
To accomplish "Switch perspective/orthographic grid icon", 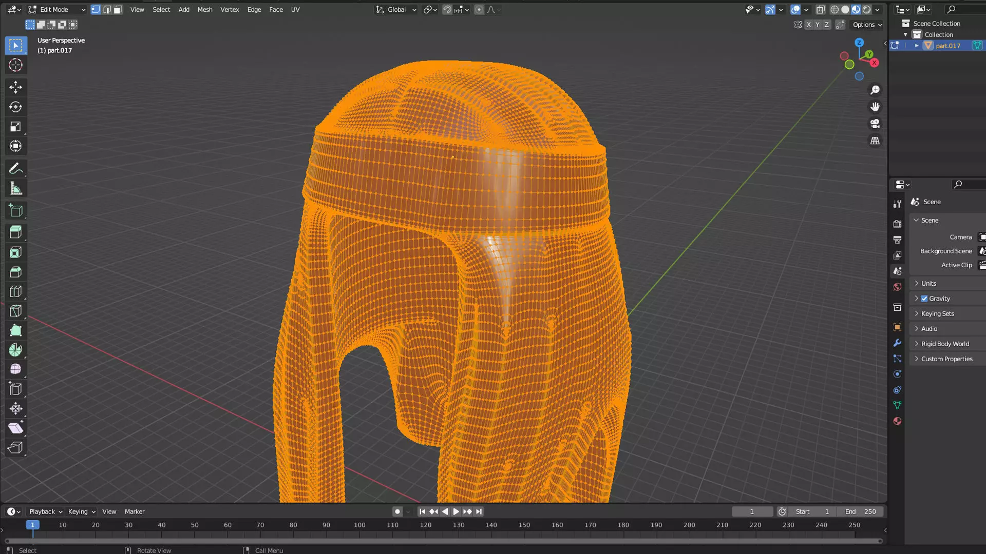I will (x=875, y=141).
